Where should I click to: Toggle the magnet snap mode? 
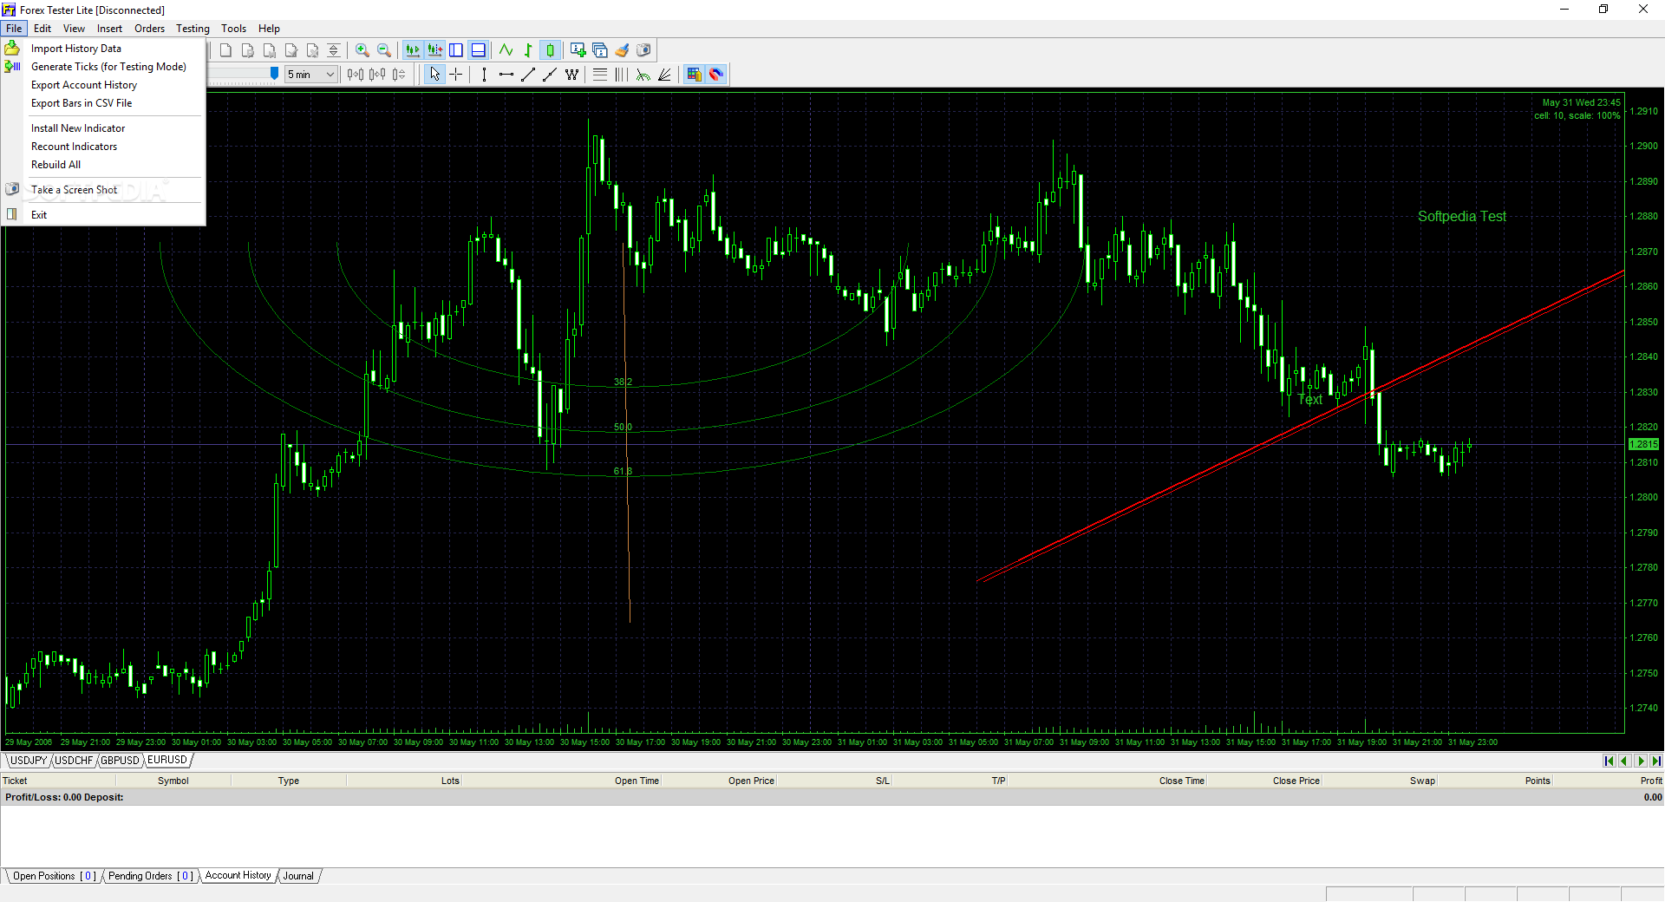[x=715, y=75]
